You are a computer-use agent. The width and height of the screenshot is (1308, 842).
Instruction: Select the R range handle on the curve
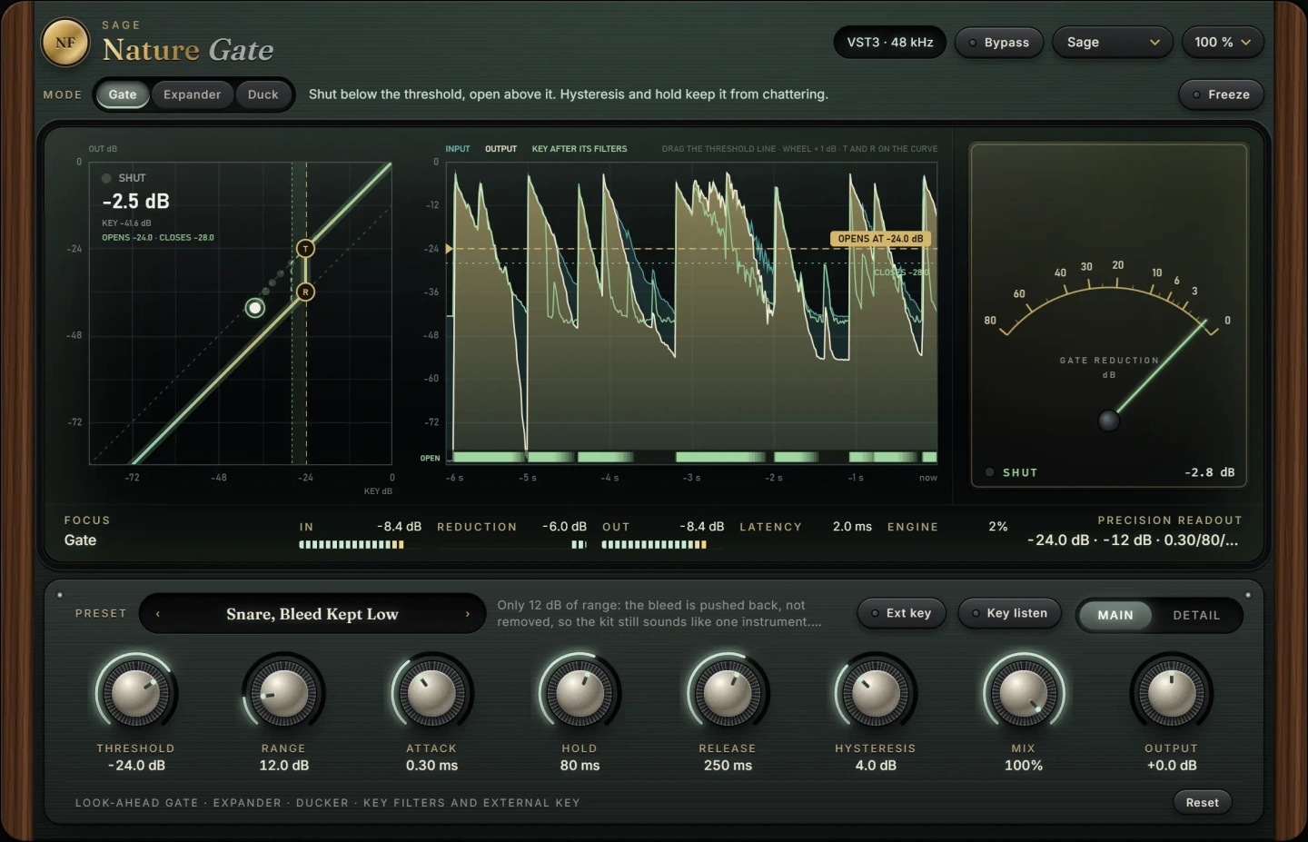tap(305, 292)
